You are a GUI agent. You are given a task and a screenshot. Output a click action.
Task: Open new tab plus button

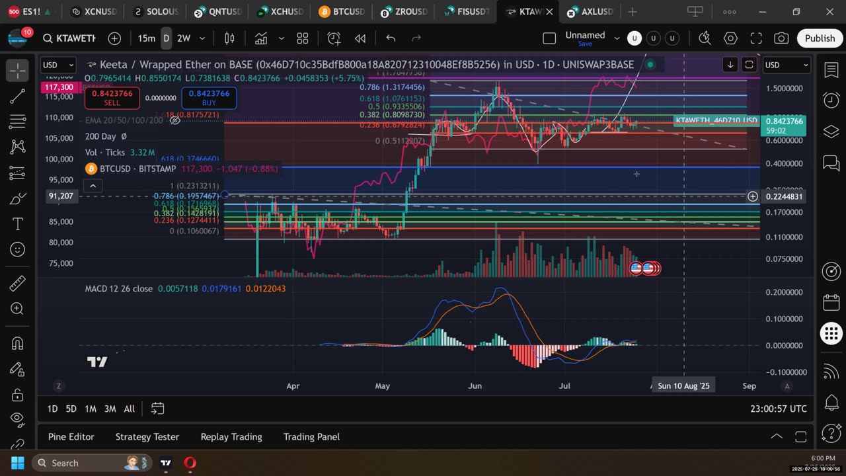point(633,11)
